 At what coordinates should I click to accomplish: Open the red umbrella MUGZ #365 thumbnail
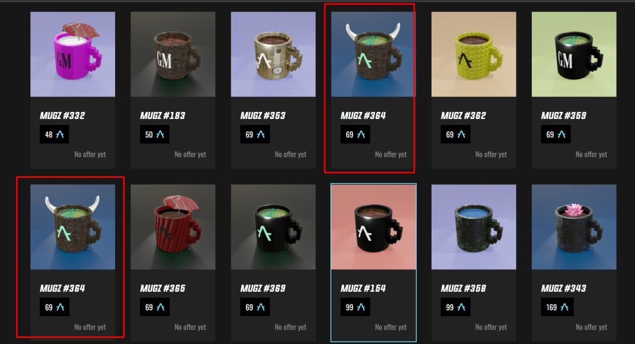coord(173,227)
